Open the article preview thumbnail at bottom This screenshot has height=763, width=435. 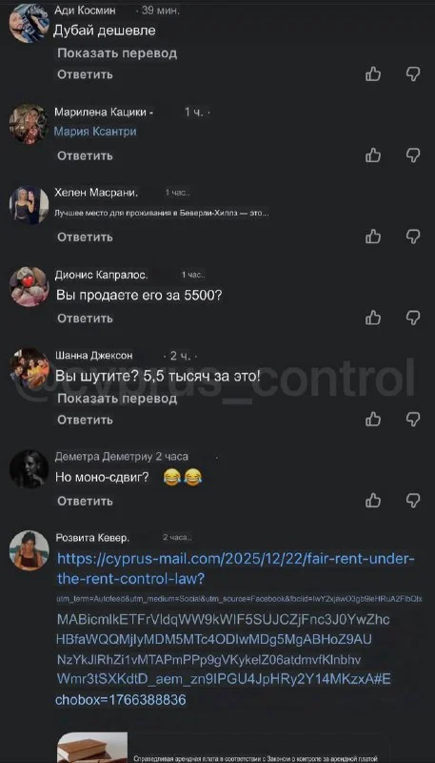coord(92,748)
